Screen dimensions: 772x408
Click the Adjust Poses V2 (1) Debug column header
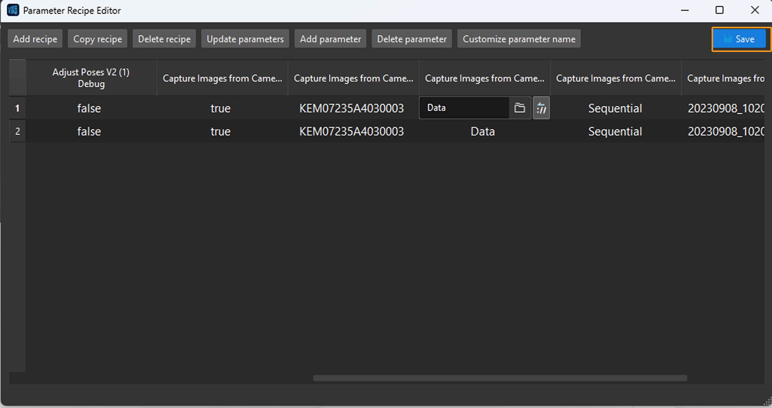pos(91,78)
